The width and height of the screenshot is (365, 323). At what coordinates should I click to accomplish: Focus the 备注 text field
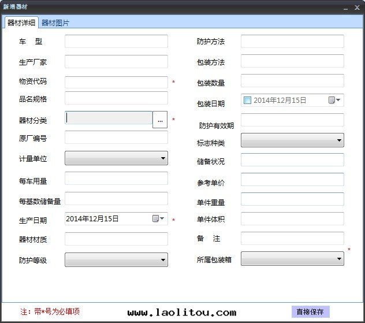click(292, 239)
